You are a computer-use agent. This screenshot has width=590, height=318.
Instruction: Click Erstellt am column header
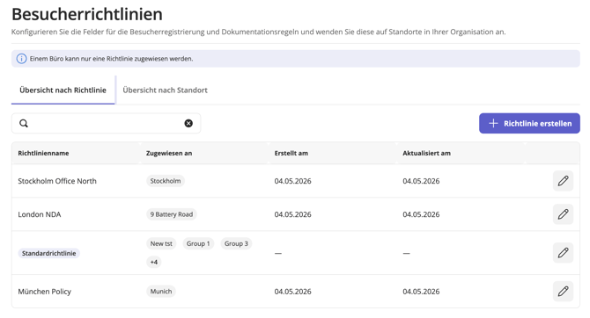click(x=291, y=153)
